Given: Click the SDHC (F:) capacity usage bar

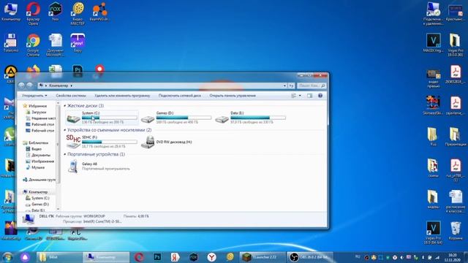Looking at the screenshot, I should pyautogui.click(x=109, y=142).
